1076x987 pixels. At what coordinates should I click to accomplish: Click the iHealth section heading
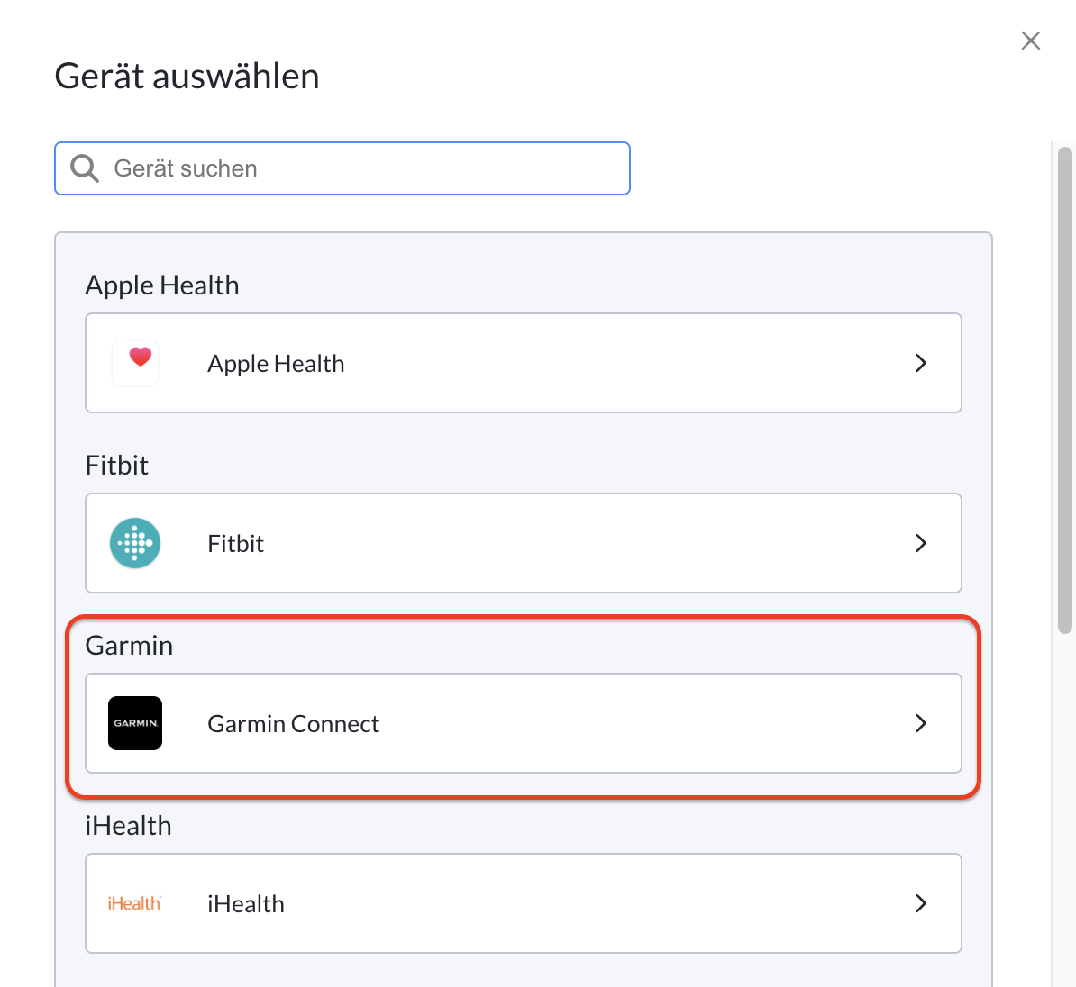pyautogui.click(x=128, y=825)
